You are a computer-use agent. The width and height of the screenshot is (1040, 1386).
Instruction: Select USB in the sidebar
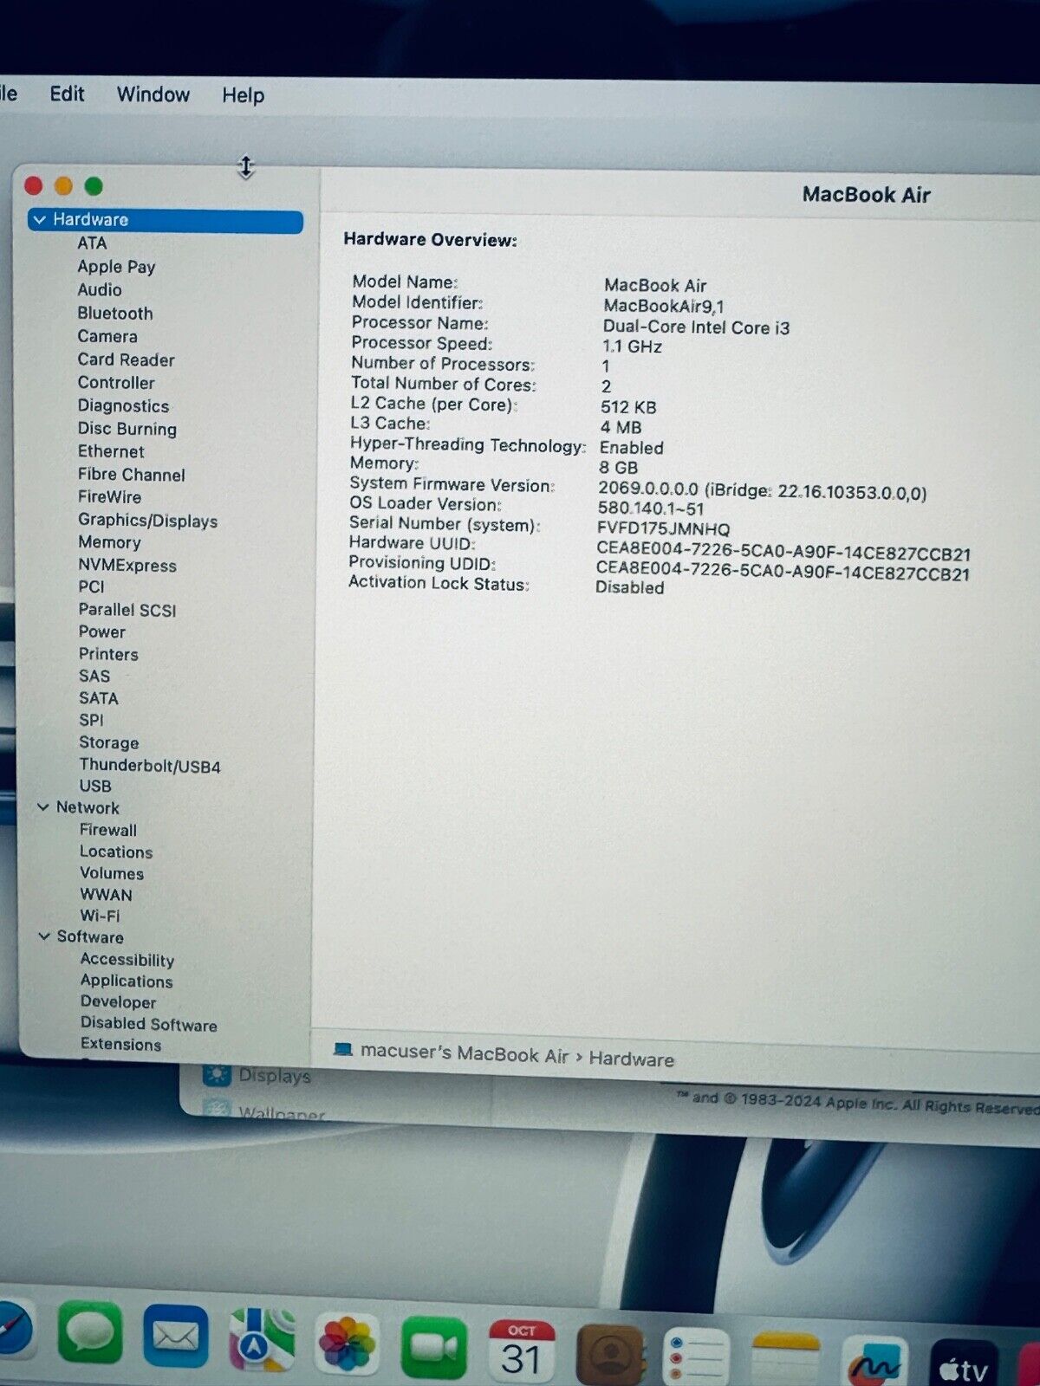pos(95,787)
